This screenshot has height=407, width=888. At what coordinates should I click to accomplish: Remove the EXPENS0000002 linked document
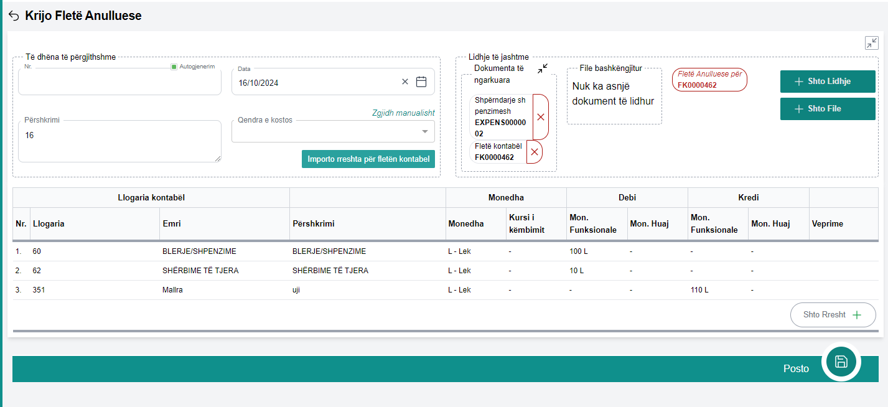(x=540, y=117)
